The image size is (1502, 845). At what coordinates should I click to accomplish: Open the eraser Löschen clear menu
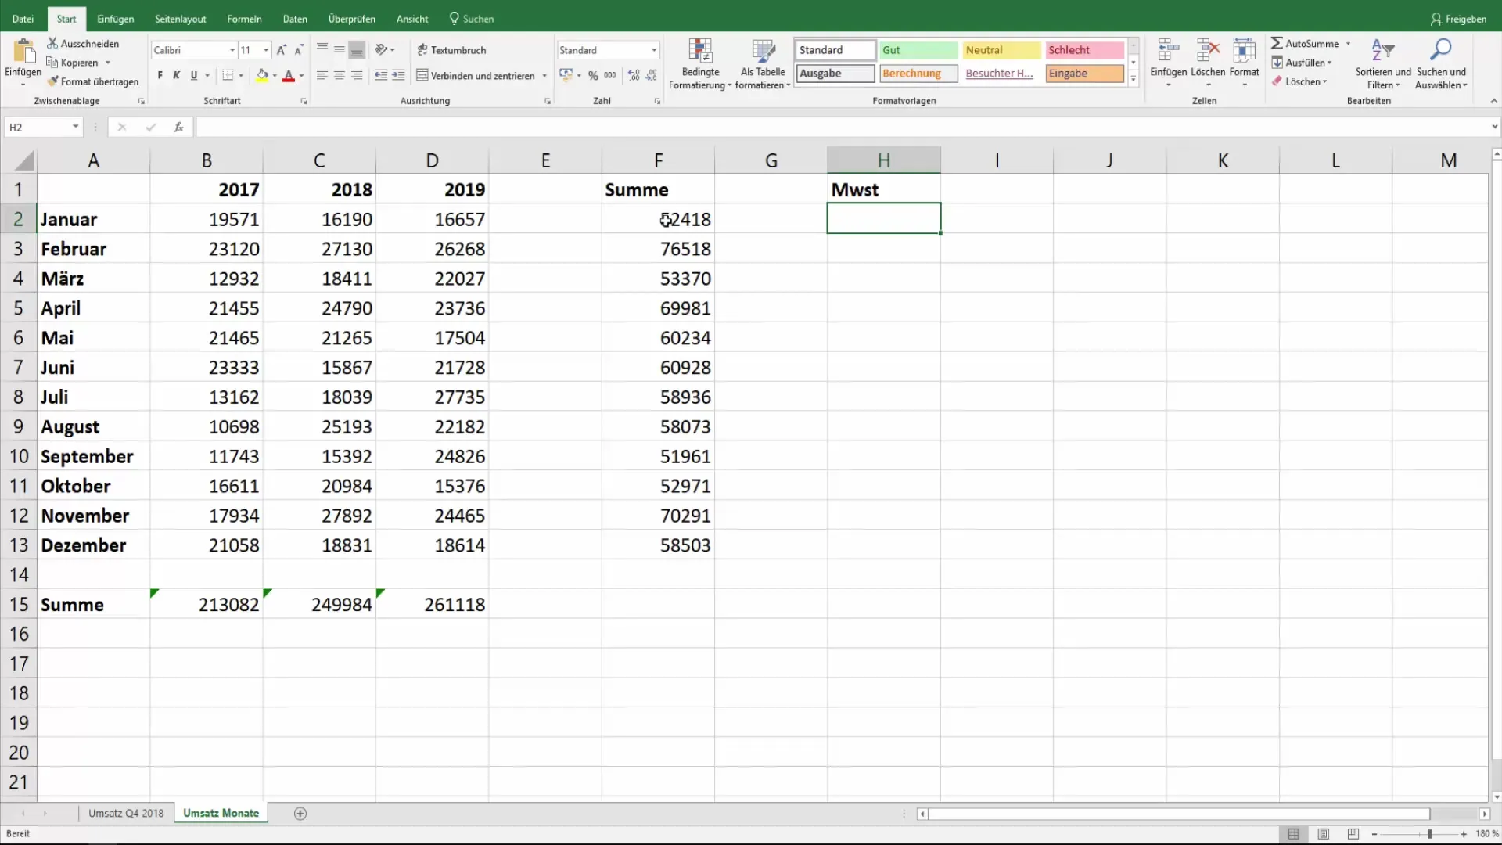pyautogui.click(x=1299, y=81)
